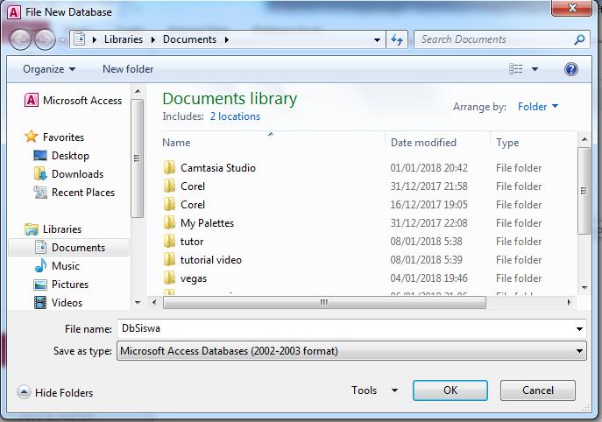Click the change view icon
The height and width of the screenshot is (422, 602).
515,69
